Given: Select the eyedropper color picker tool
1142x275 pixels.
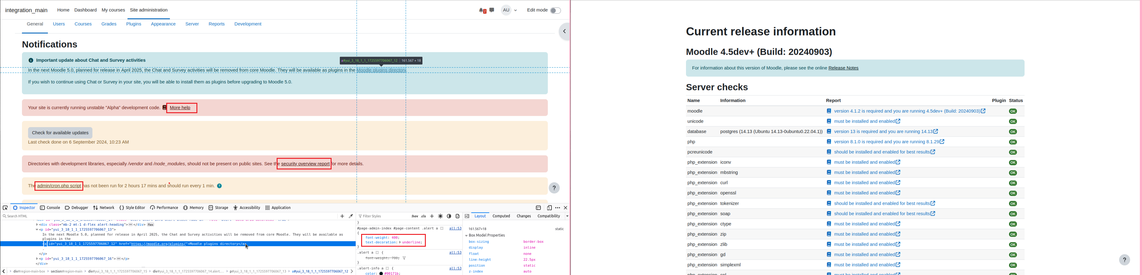Looking at the screenshot, I should click(x=351, y=216).
